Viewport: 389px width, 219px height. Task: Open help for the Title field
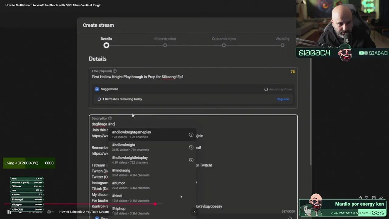[115, 71]
